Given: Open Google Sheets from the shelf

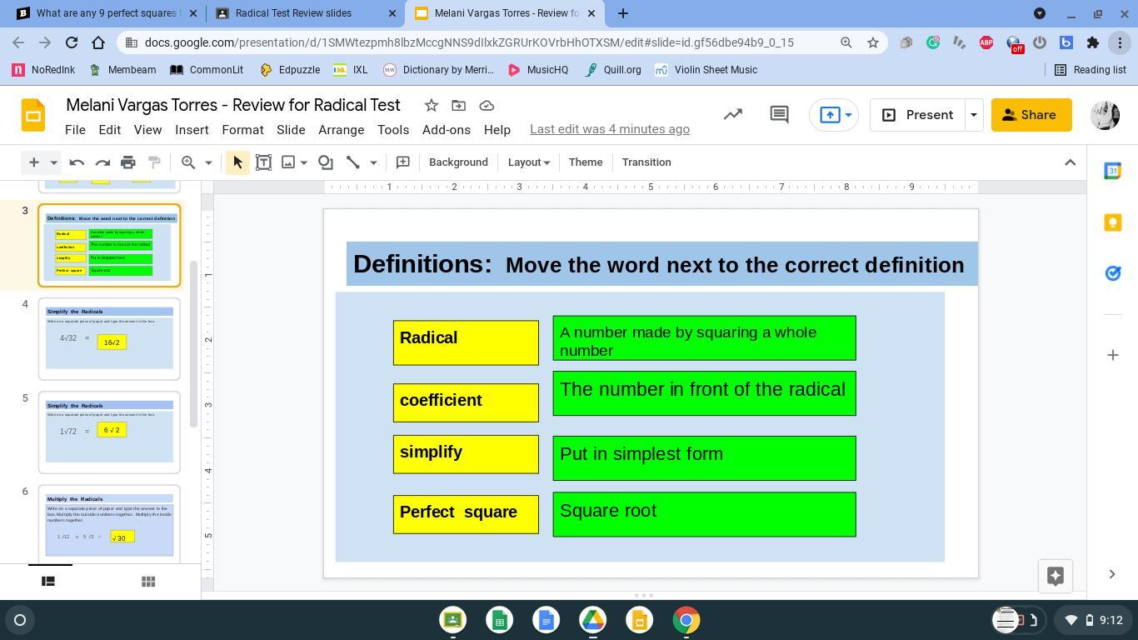Looking at the screenshot, I should (x=500, y=620).
